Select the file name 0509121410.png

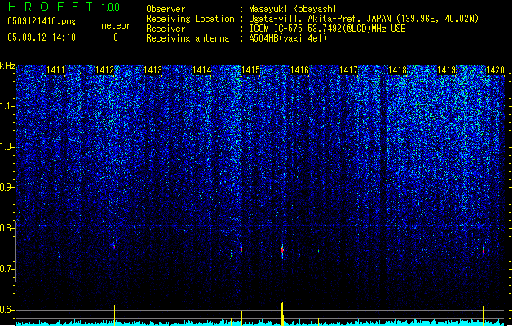click(x=42, y=21)
